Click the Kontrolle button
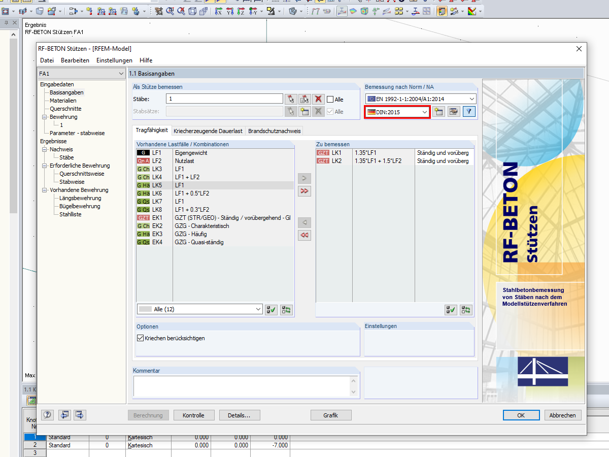 pos(194,415)
